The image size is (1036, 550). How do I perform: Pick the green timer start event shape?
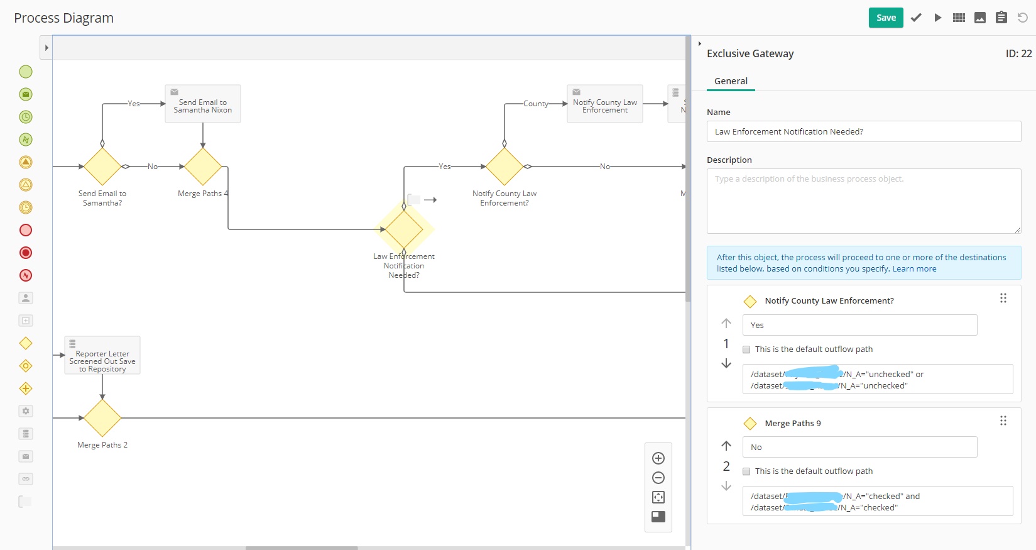pos(26,117)
